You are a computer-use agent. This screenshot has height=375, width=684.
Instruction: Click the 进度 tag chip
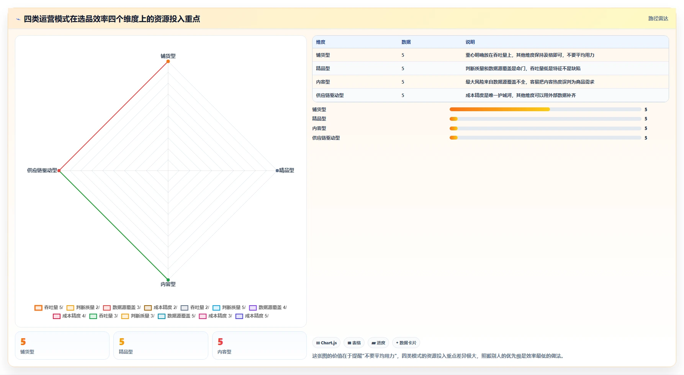[378, 343]
